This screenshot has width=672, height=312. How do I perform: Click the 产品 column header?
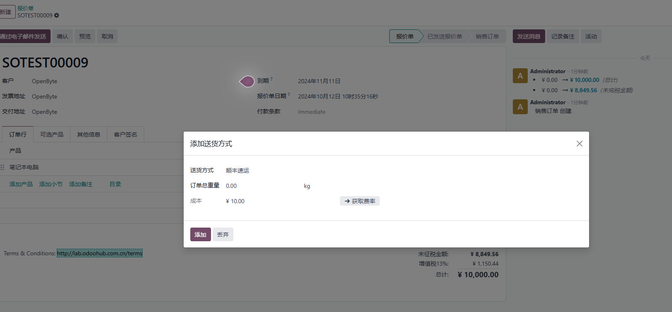point(15,151)
